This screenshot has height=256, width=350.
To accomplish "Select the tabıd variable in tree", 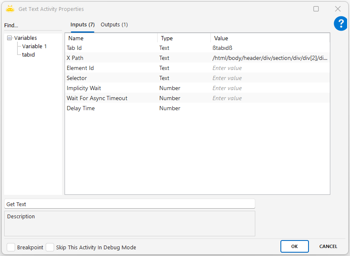I will pyautogui.click(x=29, y=54).
